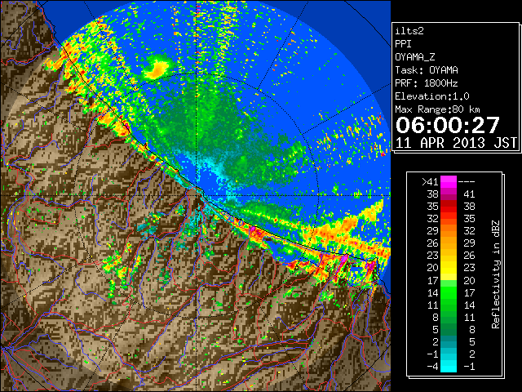The width and height of the screenshot is (522, 392).
Task: Click the magenta >41 dBZ legend swatch
Action: pyautogui.click(x=449, y=181)
